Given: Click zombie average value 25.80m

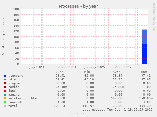Looking at the screenshot, I should tap(118, 87).
